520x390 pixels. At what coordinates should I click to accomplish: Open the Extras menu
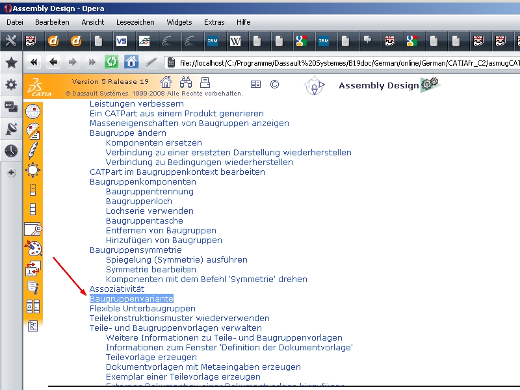point(214,22)
